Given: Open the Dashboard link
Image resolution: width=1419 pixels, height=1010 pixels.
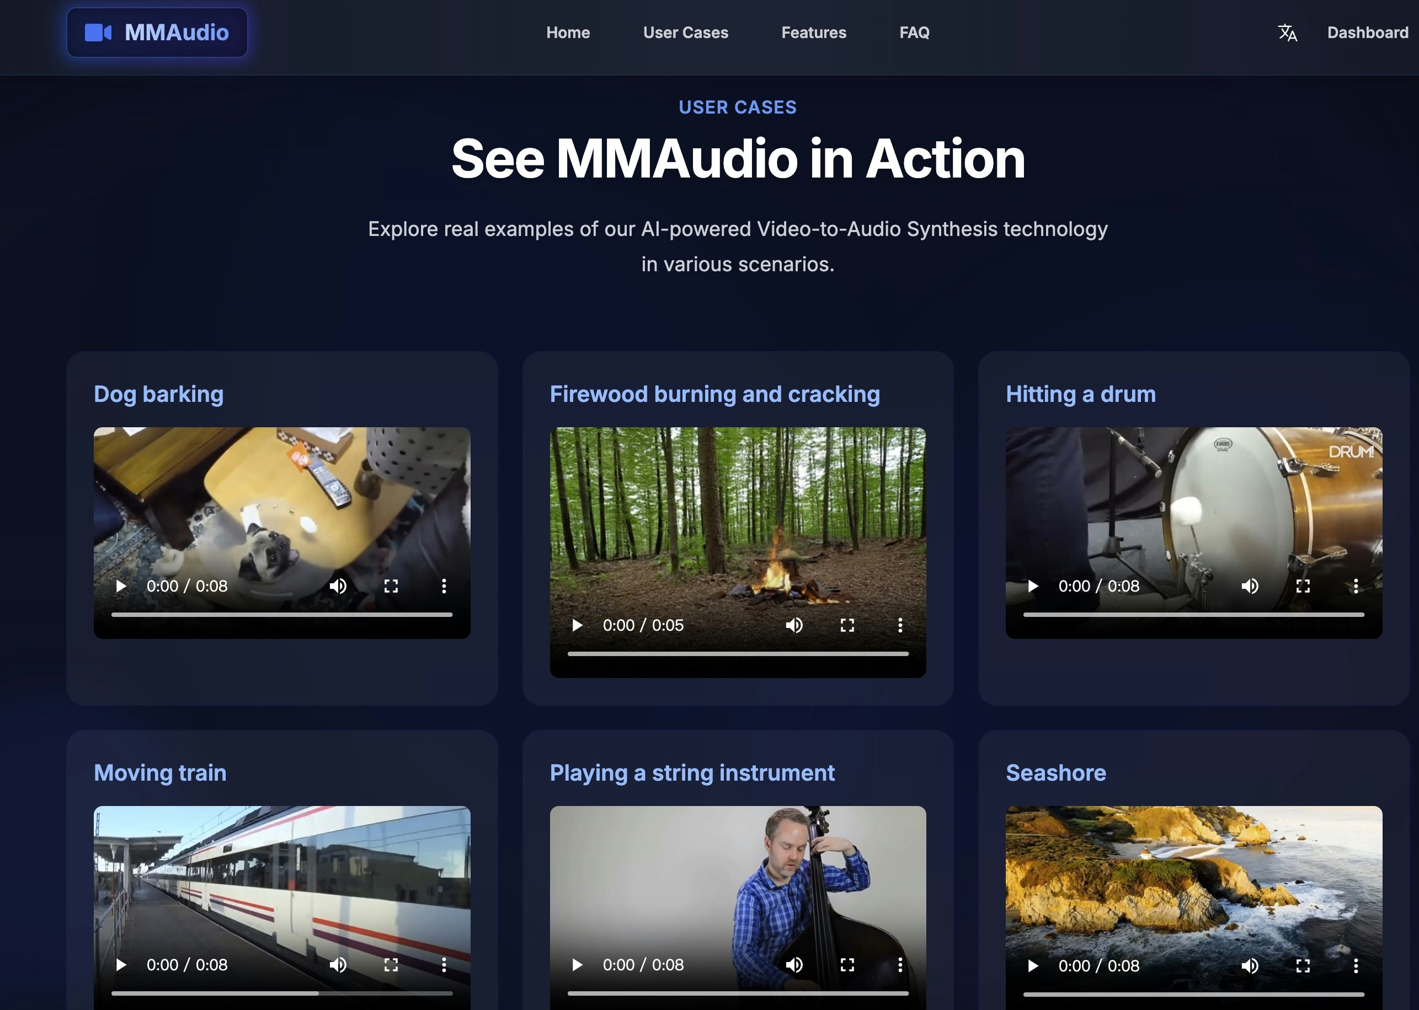Looking at the screenshot, I should [x=1367, y=33].
